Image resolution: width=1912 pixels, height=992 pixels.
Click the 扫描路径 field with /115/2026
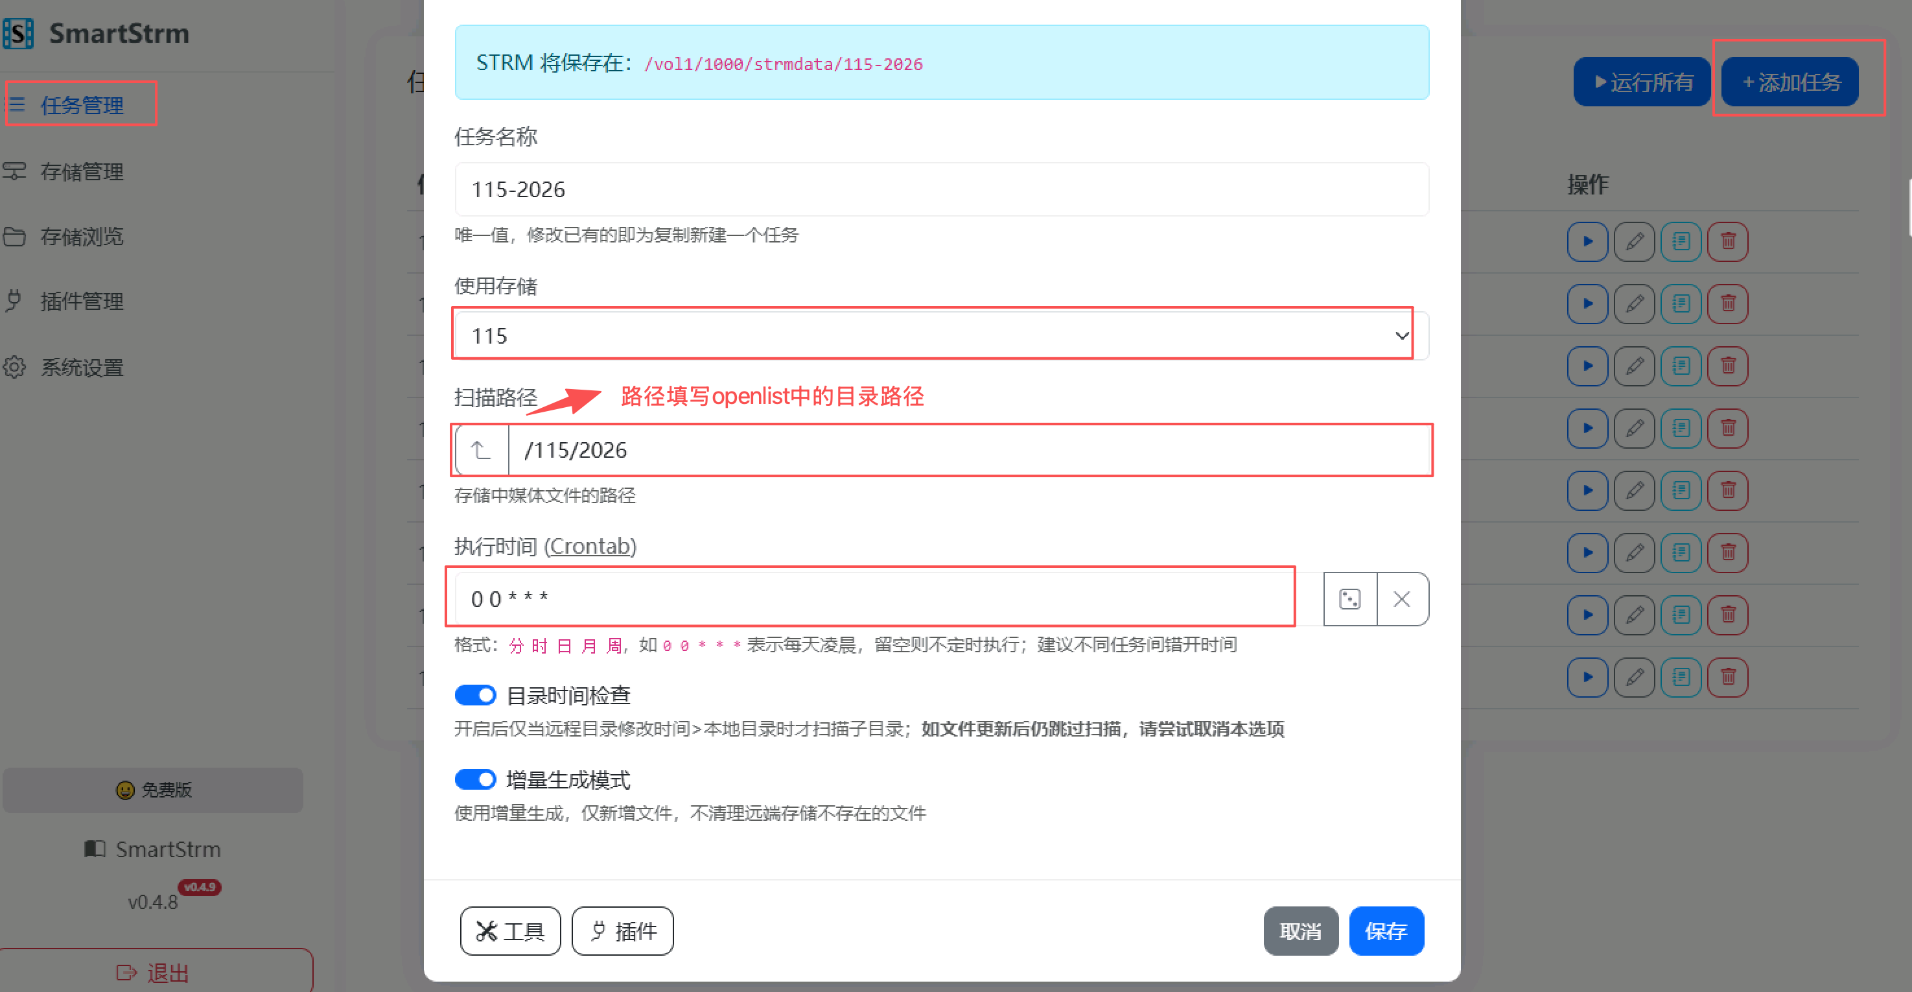pyautogui.click(x=965, y=450)
